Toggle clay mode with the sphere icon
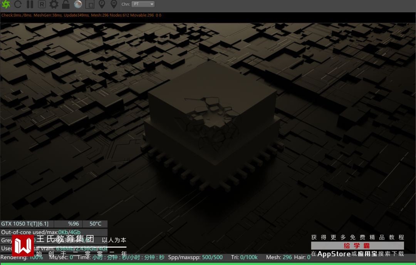The height and width of the screenshot is (265, 416). pos(78,4)
